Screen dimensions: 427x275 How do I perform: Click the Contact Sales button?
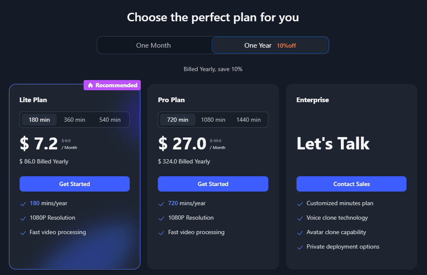point(351,184)
